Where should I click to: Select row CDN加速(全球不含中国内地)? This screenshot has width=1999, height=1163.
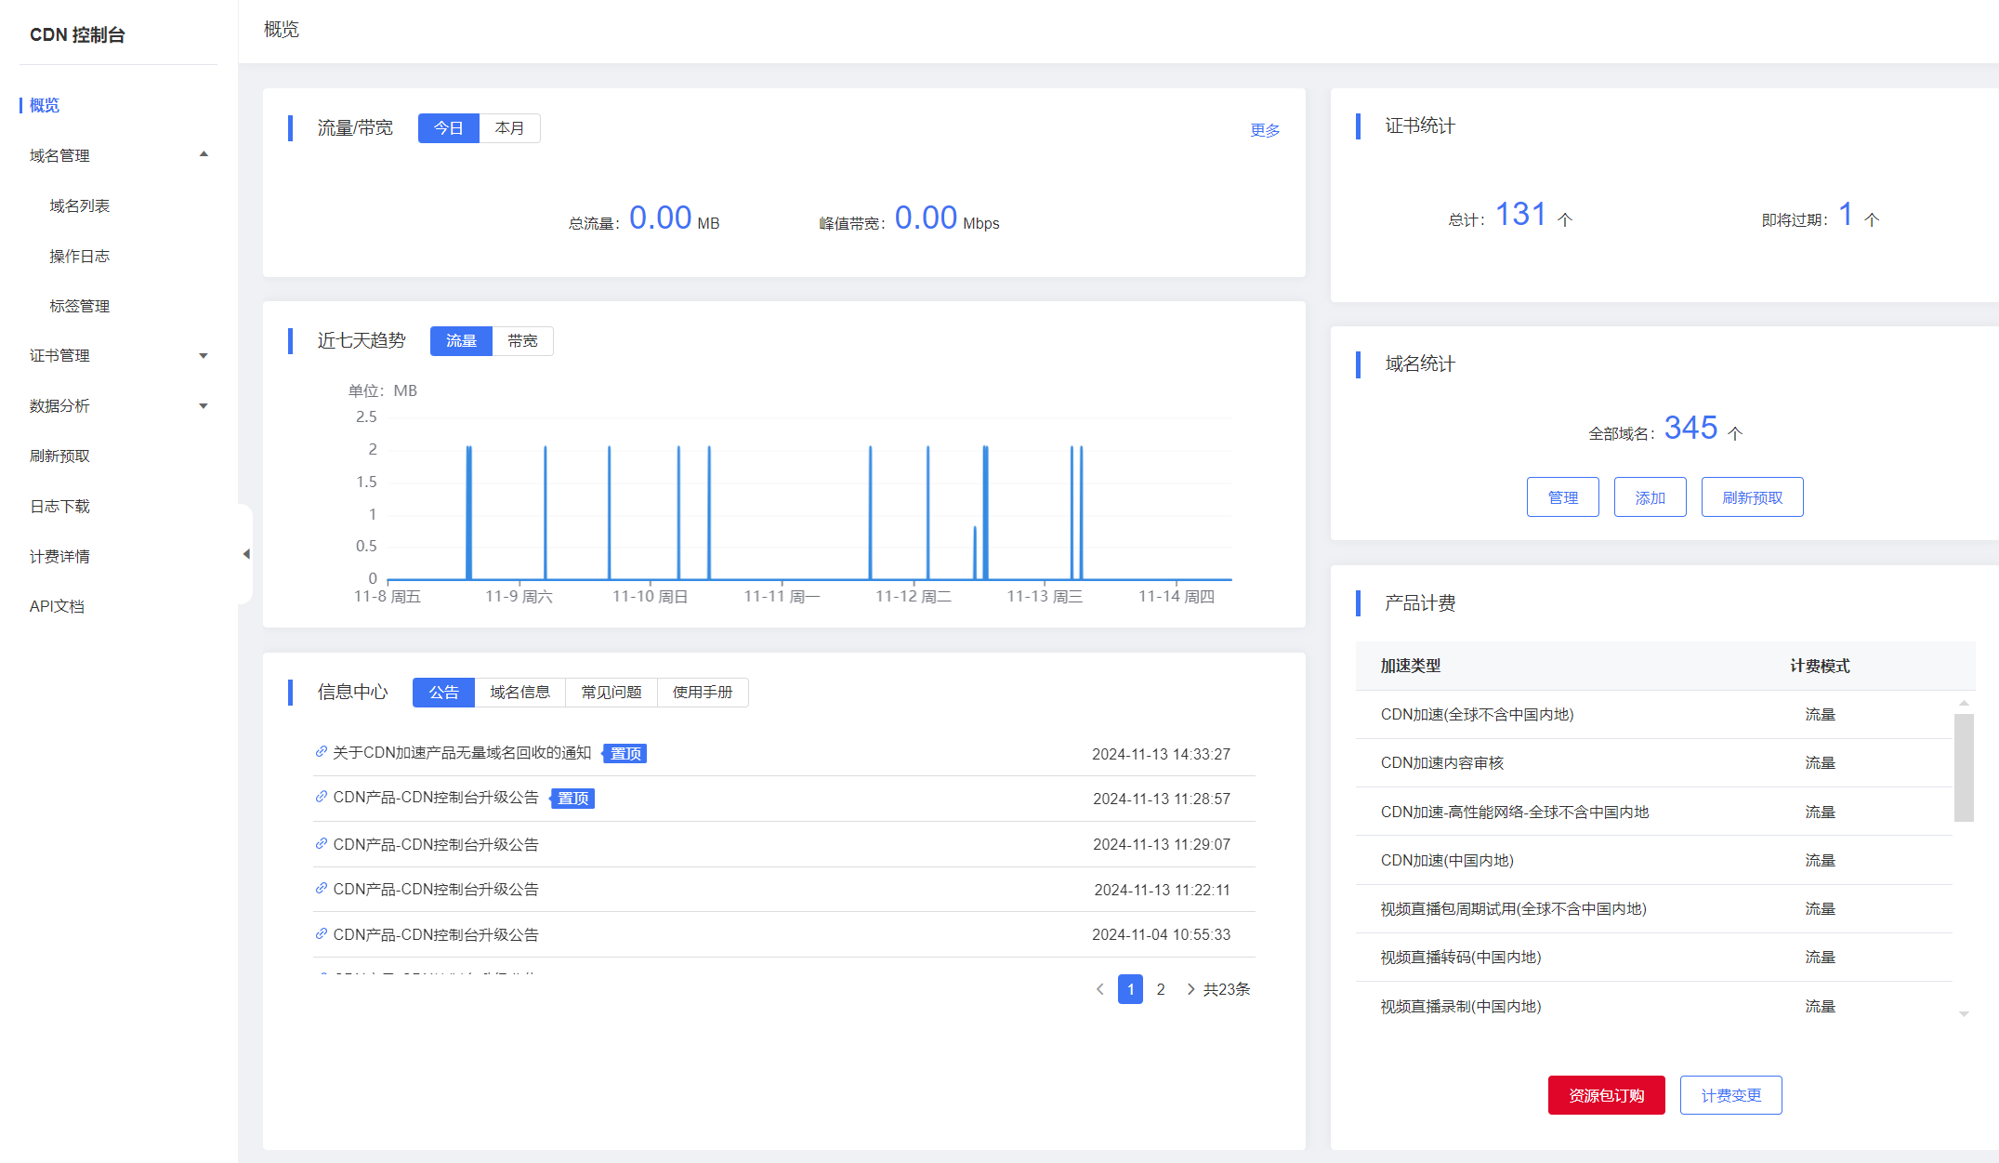pos(1654,715)
